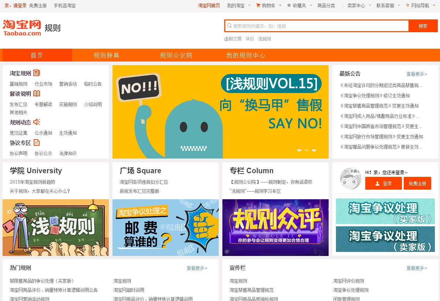Open 《淘宝禁售商品管理规范》变更生效通知 announcement
The width and height of the screenshot is (440, 301).
[379, 106]
